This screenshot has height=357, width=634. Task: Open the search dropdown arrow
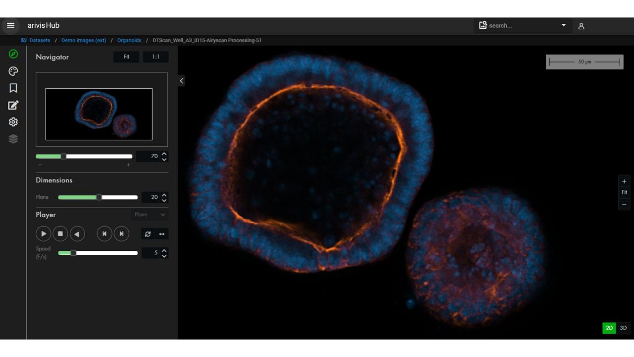(563, 25)
